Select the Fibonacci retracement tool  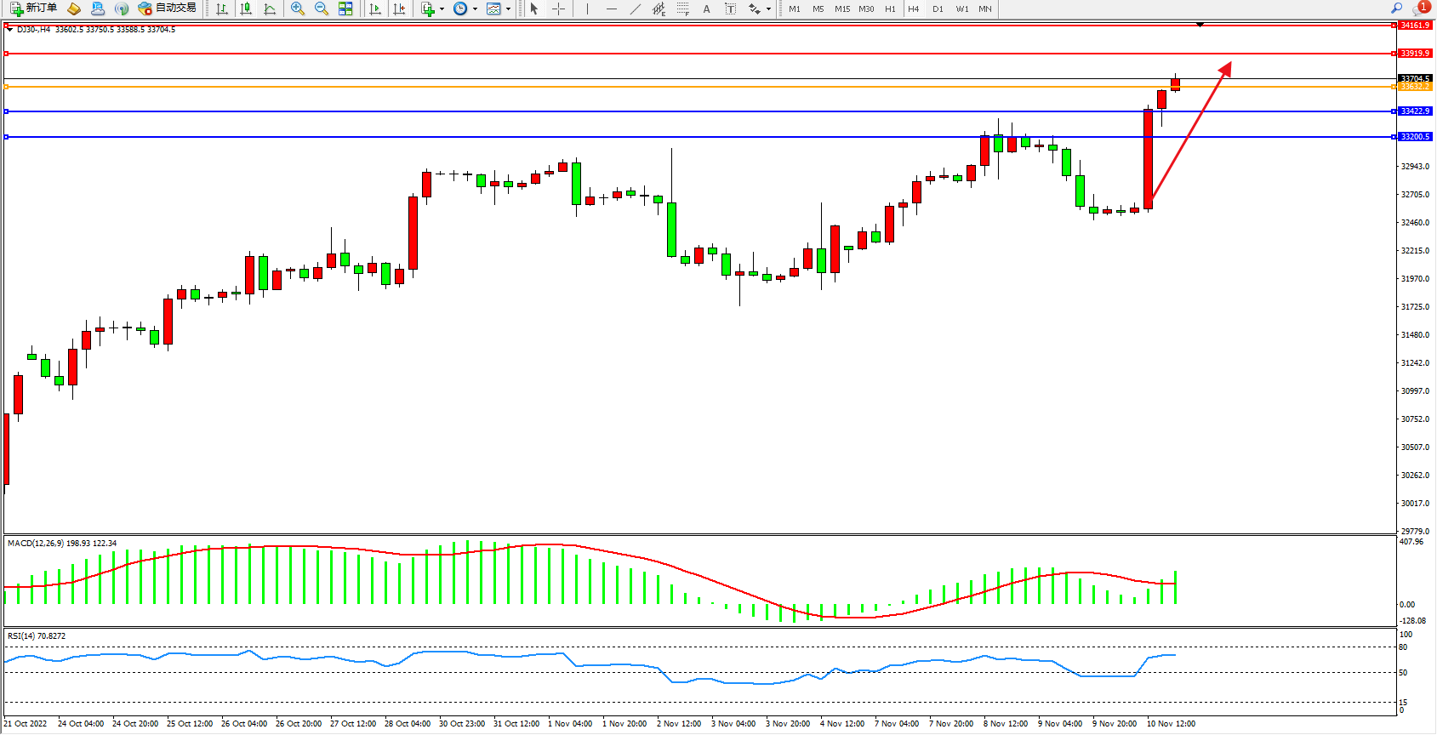(683, 9)
